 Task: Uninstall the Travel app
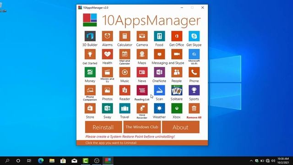click(x=125, y=108)
